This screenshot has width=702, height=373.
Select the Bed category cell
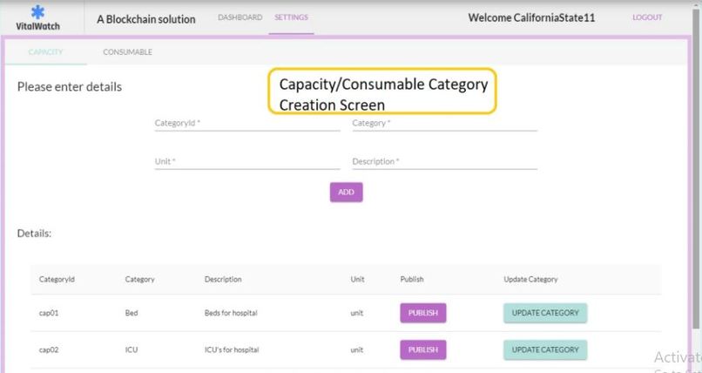click(132, 313)
